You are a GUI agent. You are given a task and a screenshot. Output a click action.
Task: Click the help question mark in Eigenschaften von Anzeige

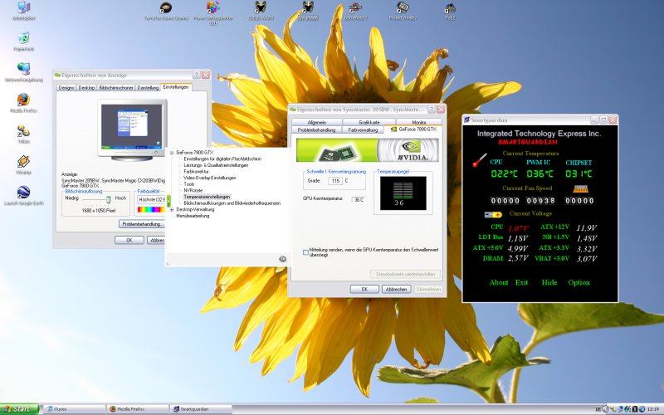point(197,75)
